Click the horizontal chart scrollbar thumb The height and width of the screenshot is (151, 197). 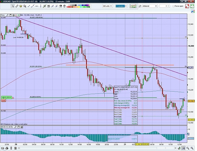[165, 148]
